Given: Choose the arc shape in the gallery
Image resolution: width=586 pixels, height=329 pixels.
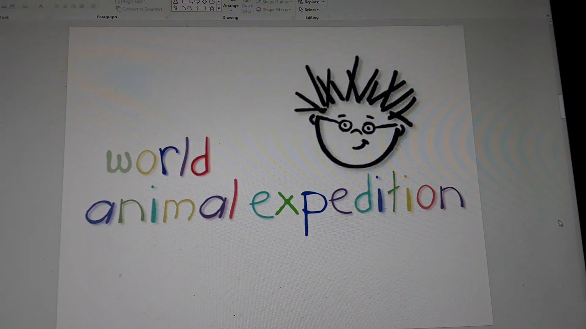Looking at the screenshot, I should tap(183, 8).
